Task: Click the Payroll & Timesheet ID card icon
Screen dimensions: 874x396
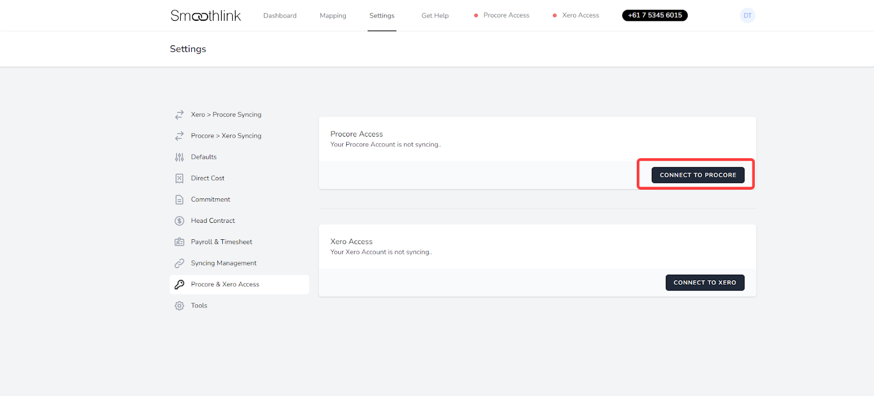Action: click(x=179, y=242)
